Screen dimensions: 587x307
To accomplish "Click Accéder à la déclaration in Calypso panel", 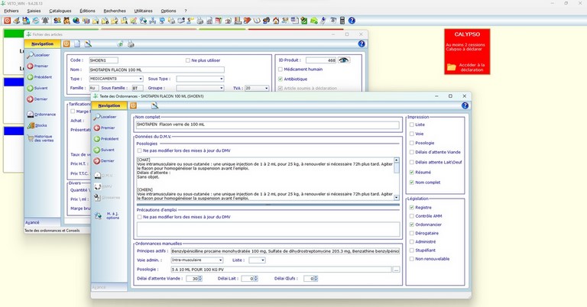I will (x=472, y=67).
